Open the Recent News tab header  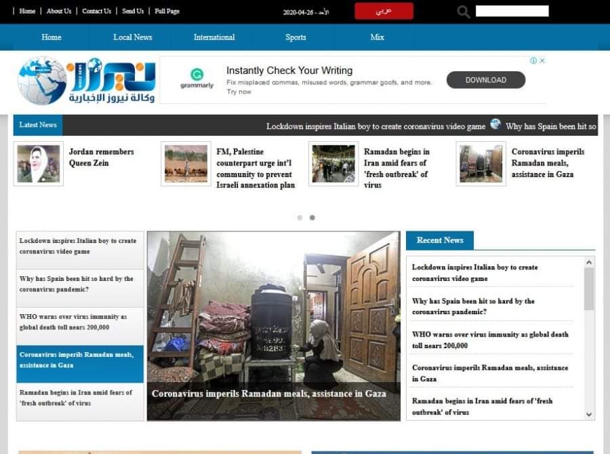point(440,240)
